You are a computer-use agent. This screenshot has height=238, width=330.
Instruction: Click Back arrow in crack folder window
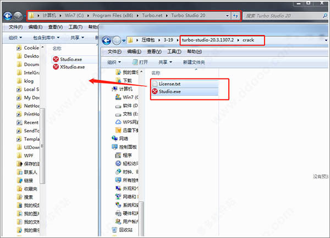(107, 40)
